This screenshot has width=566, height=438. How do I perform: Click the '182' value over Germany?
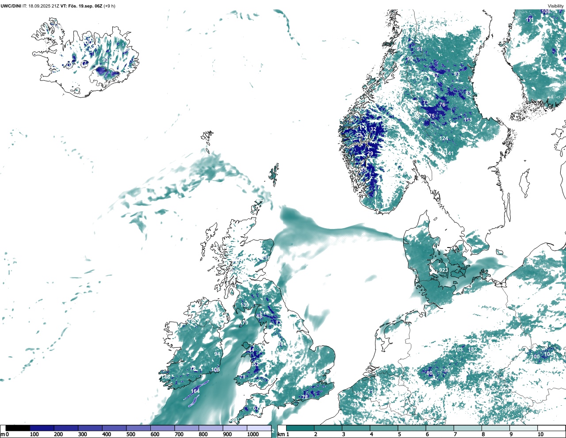(473, 349)
